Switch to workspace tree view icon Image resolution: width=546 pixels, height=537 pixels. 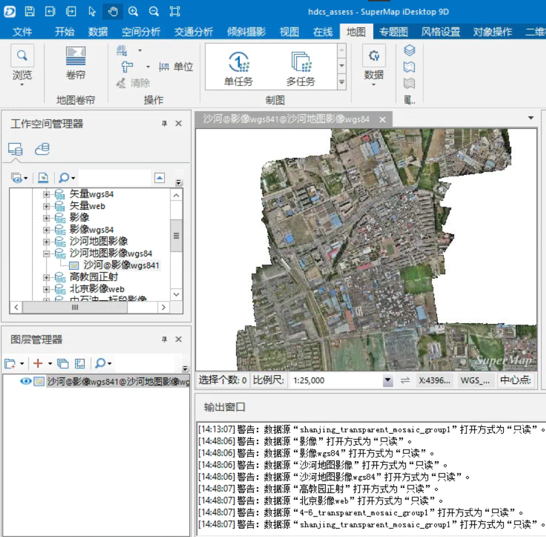click(15, 149)
